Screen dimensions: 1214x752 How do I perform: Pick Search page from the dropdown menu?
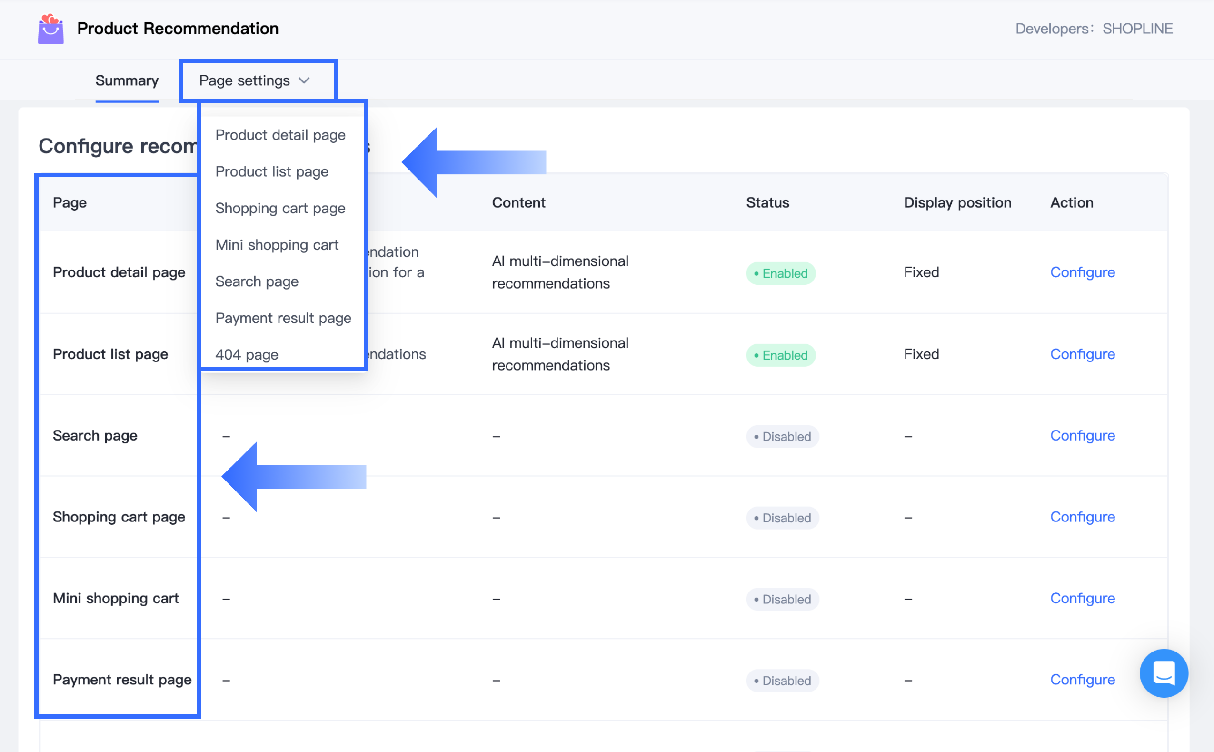(x=257, y=281)
